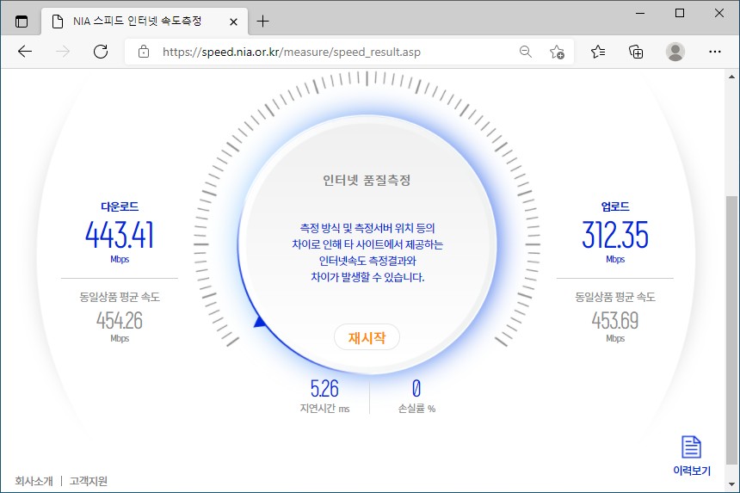Click the 동일상품 평균 속도 label under 업로드
Image resolution: width=740 pixels, height=493 pixels.
615,297
